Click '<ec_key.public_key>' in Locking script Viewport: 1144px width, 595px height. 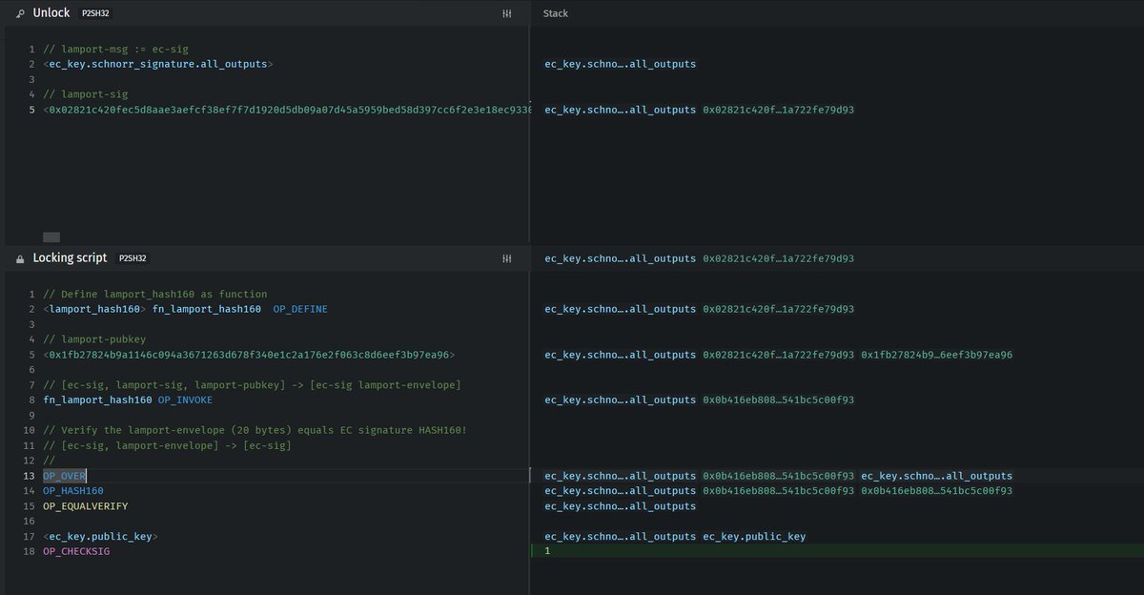pyautogui.click(x=100, y=536)
